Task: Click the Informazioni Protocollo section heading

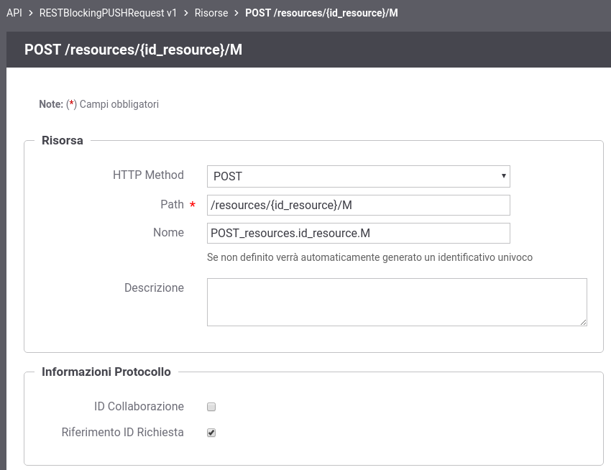Action: 106,372
